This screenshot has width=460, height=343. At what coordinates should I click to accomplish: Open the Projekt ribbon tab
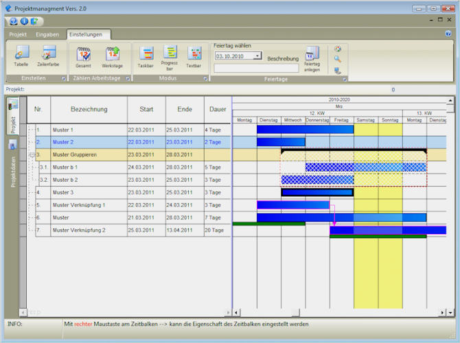pos(17,34)
